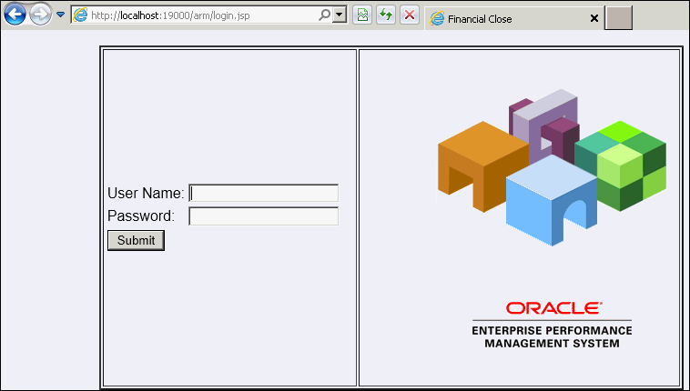The width and height of the screenshot is (690, 391).
Task: Toggle the compatibility view icon
Action: point(362,15)
